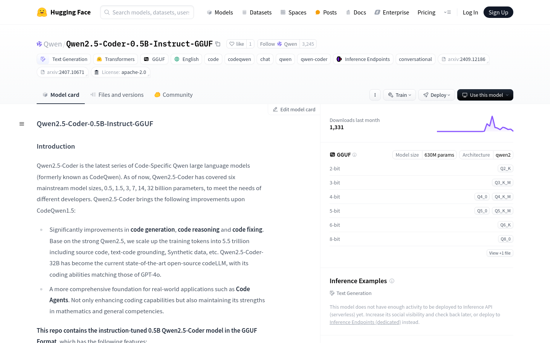Open the table of contents hamburger icon

point(21,123)
